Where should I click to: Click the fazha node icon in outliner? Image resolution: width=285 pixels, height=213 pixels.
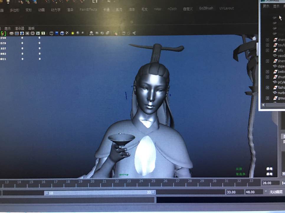tap(275, 88)
